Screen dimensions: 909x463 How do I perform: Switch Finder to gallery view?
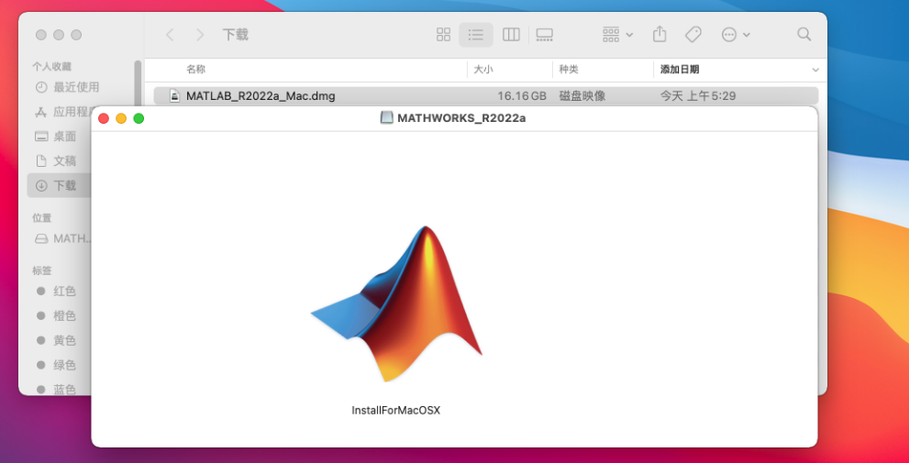tap(544, 35)
